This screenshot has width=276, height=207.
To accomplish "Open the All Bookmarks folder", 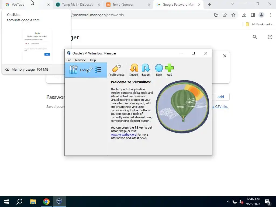I will [259, 24].
